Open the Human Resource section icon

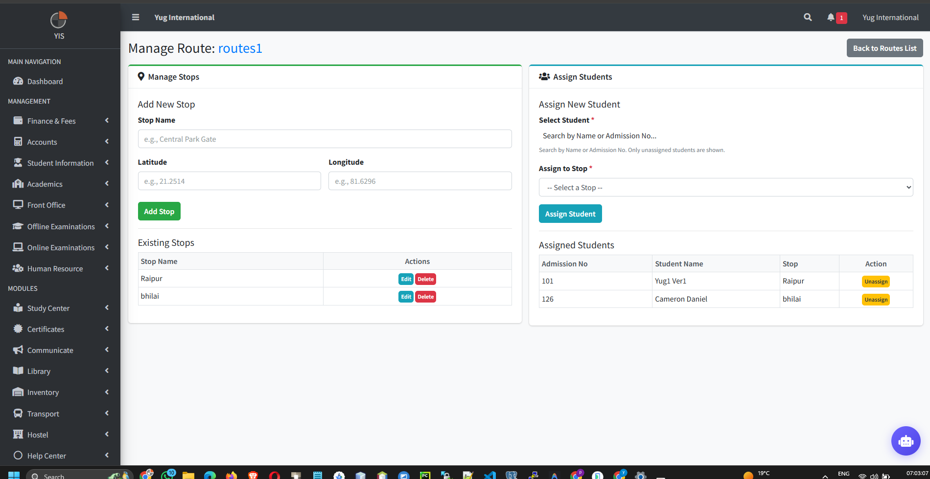click(x=18, y=268)
